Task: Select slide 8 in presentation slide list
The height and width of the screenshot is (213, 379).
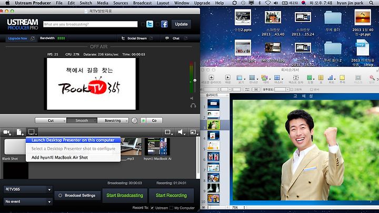Action: point(213,178)
